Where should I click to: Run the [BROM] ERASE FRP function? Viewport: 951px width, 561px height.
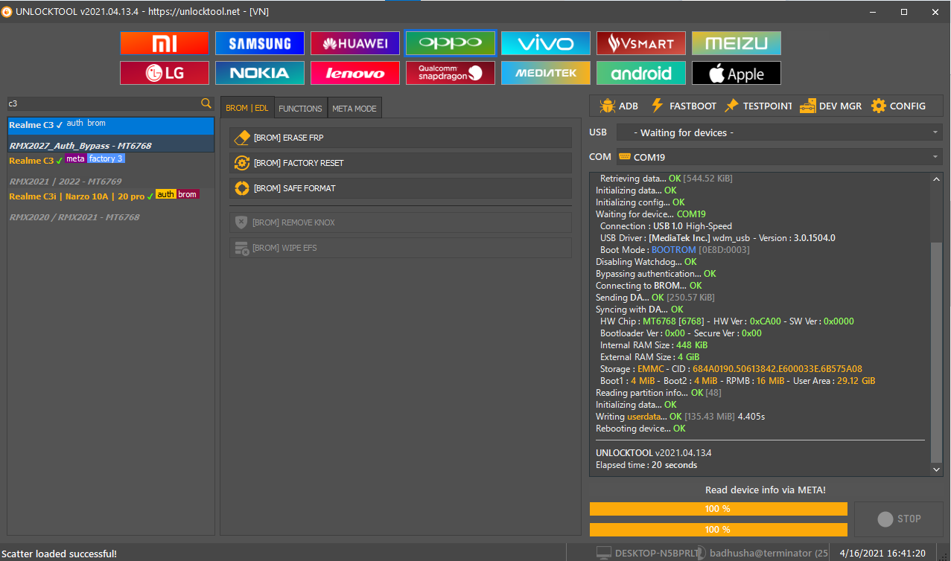tap(401, 138)
